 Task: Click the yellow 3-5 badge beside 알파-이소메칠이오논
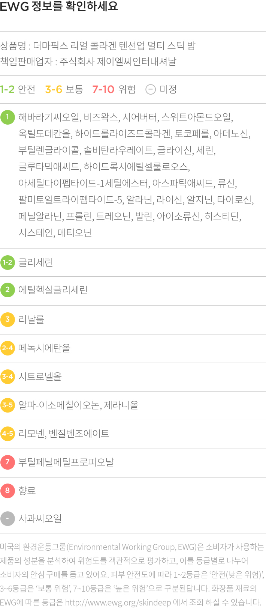[7, 405]
